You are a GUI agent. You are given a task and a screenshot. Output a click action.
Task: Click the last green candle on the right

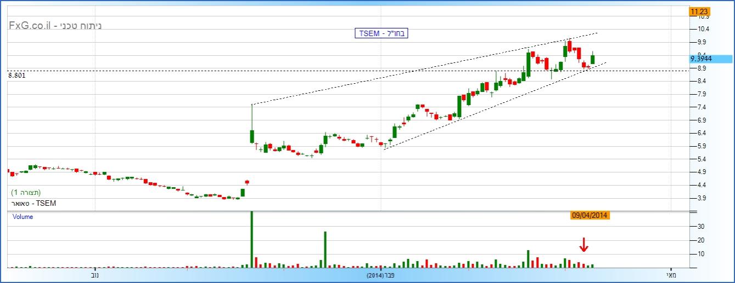click(x=593, y=59)
